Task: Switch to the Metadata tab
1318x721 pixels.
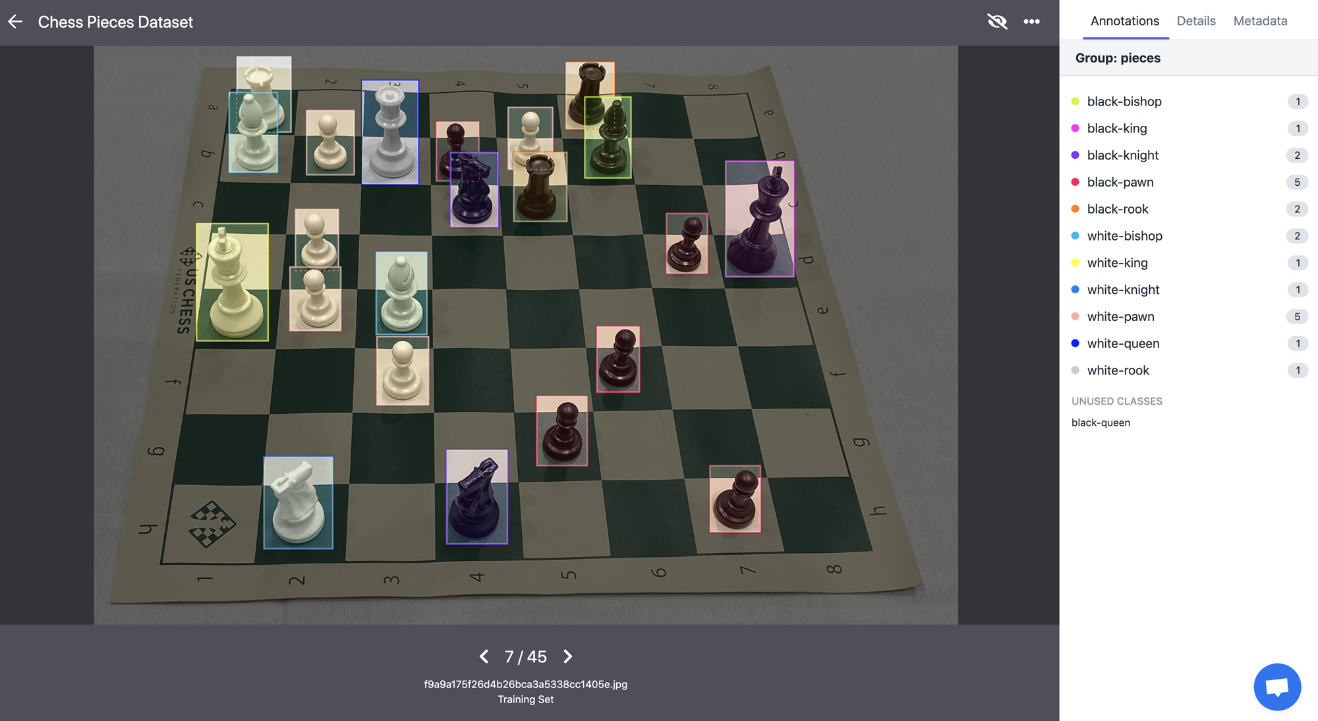Action: (x=1259, y=21)
